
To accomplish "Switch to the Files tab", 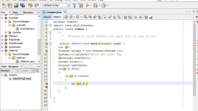I will (15, 12).
